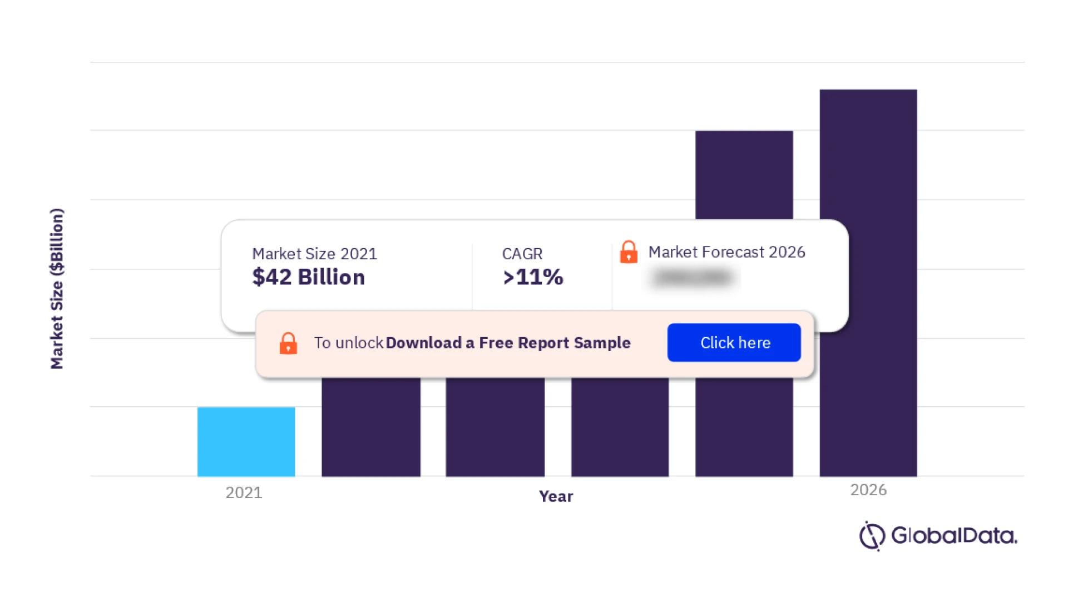
Task: Click the GlobalData logo icon
Action: (871, 536)
